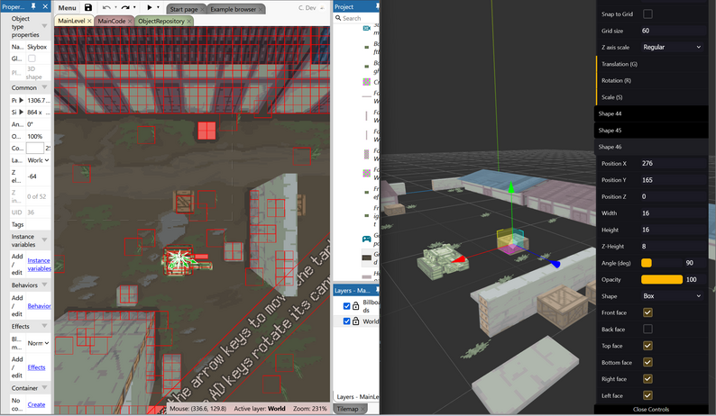Collapse the Effects section

(x=44, y=326)
